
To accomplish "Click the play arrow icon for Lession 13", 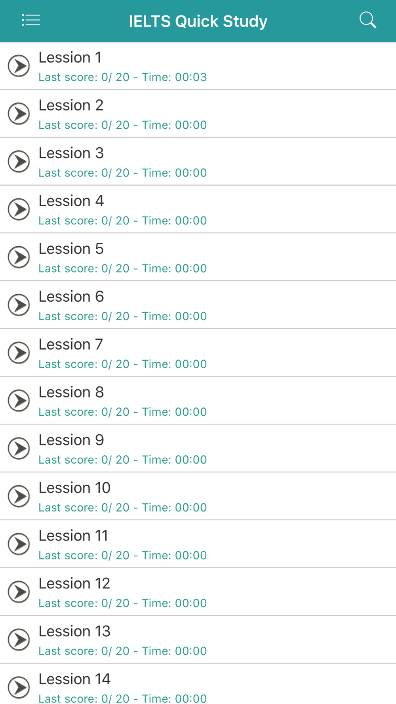I will tap(19, 640).
